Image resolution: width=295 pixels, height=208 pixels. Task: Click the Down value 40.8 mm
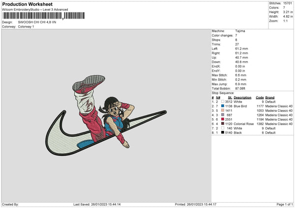[x=241, y=62]
